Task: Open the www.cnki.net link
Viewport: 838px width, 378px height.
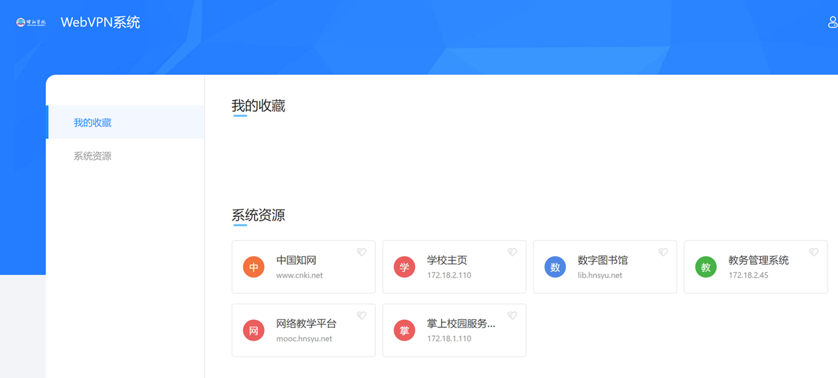Action: [x=299, y=275]
